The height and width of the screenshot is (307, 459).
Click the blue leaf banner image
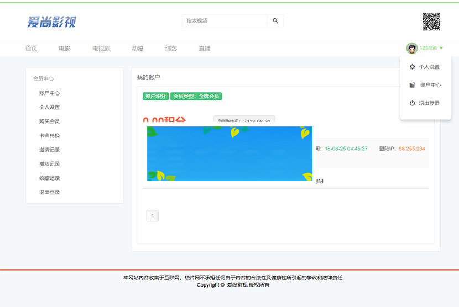click(229, 153)
